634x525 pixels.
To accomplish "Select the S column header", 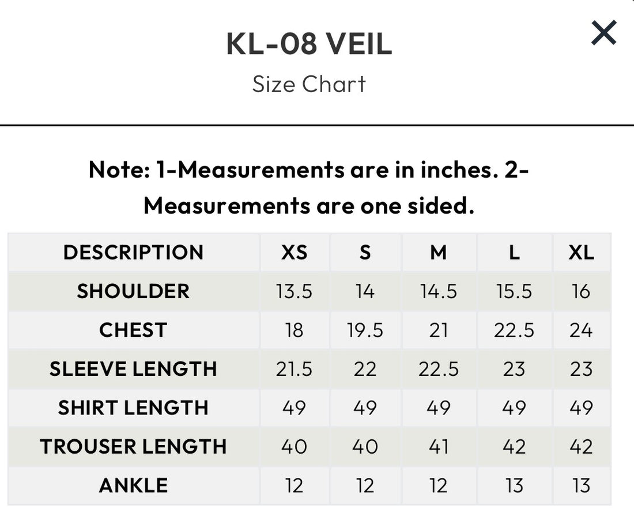I will coord(365,252).
